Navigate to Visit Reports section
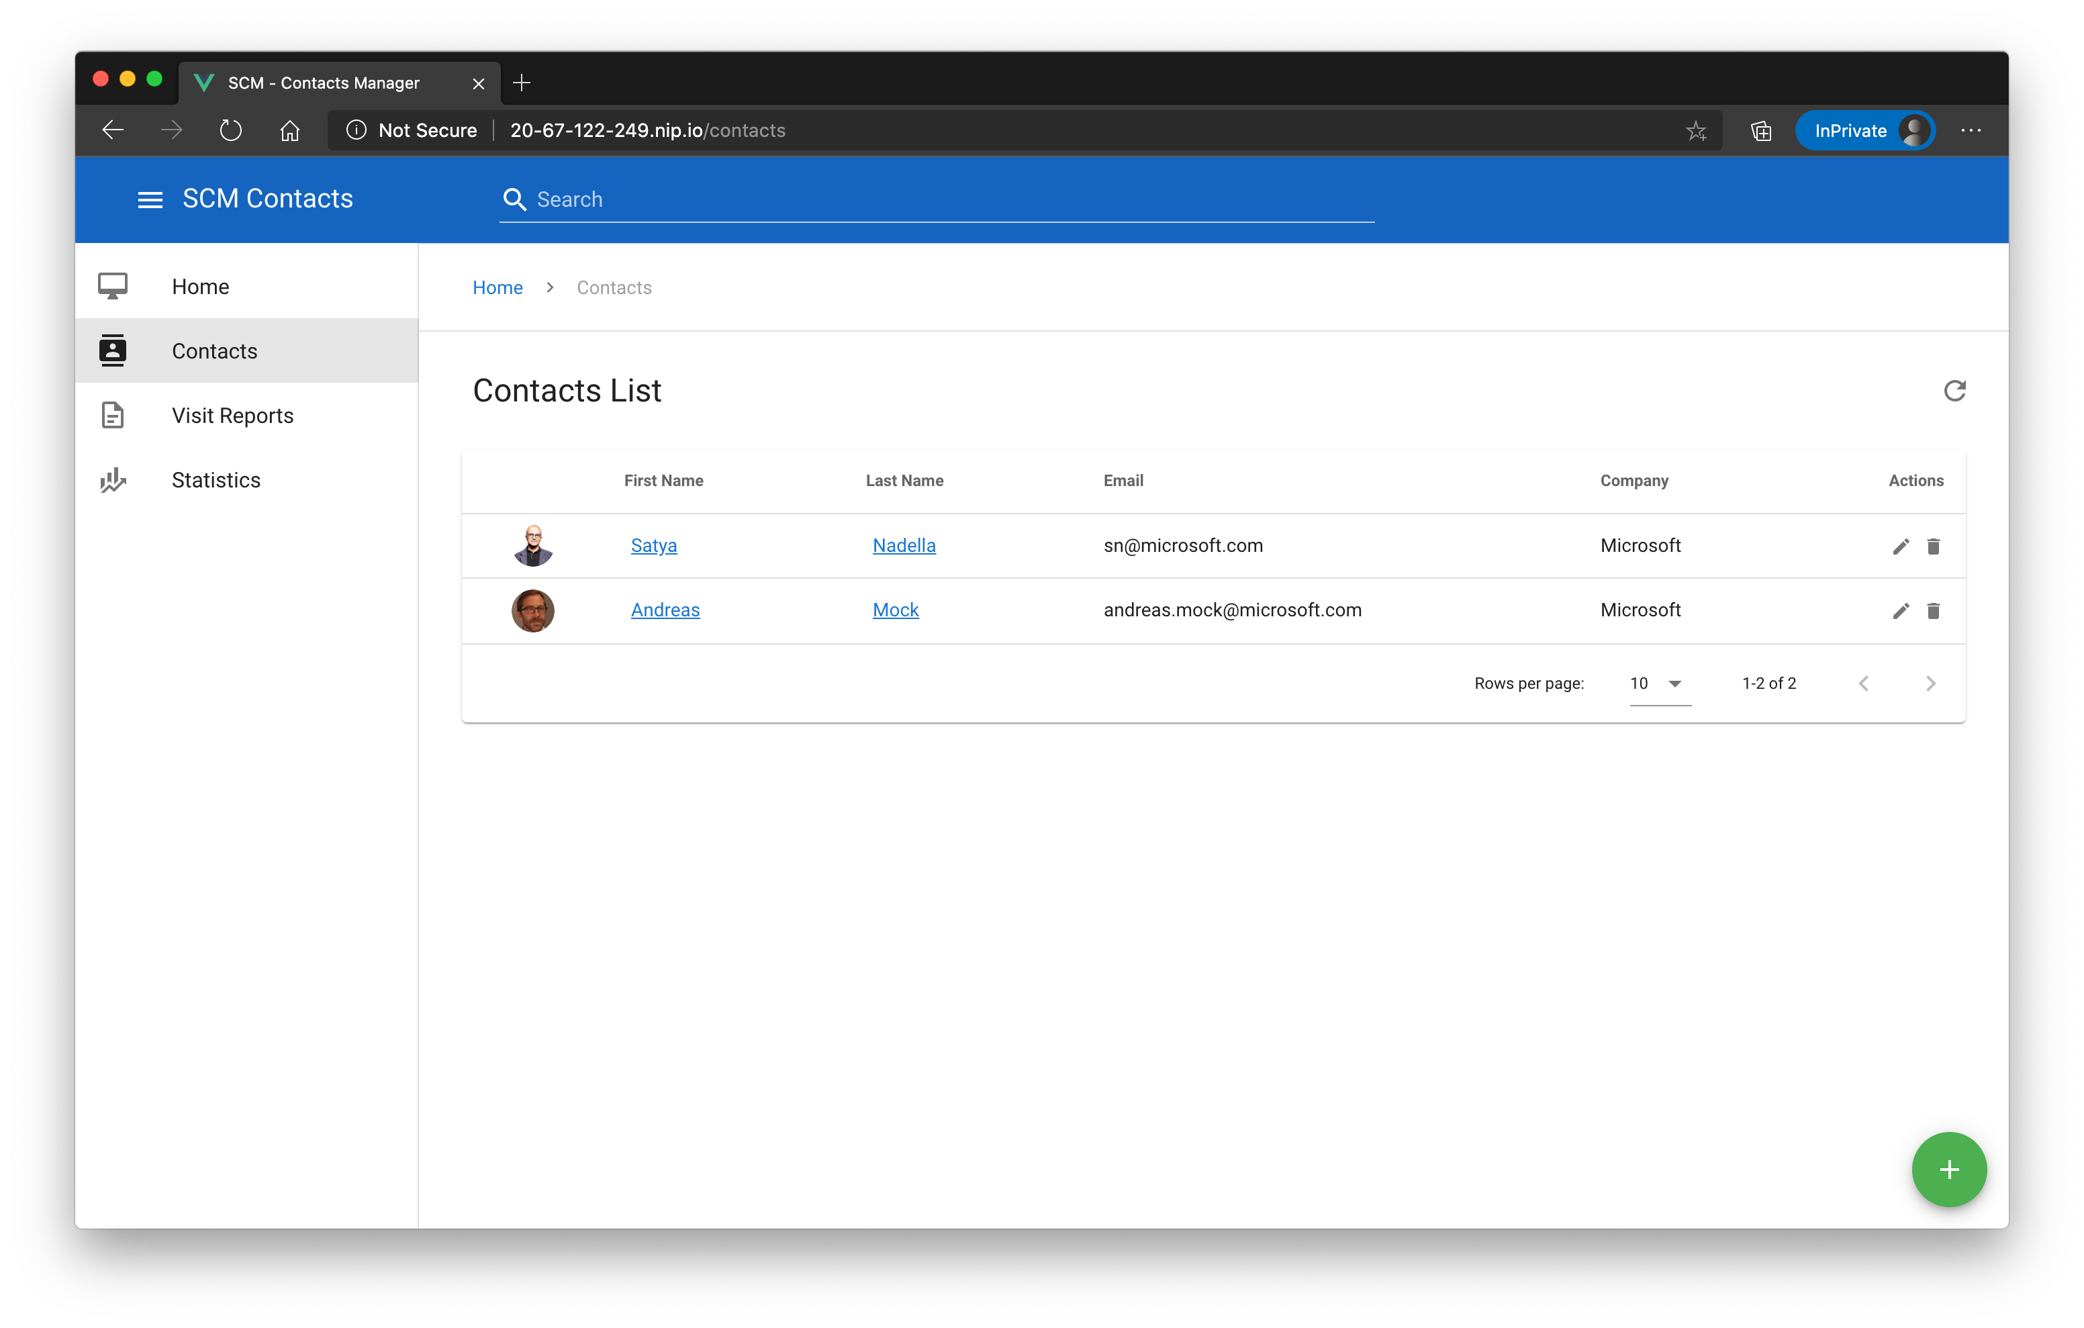This screenshot has height=1328, width=2084. [x=234, y=415]
